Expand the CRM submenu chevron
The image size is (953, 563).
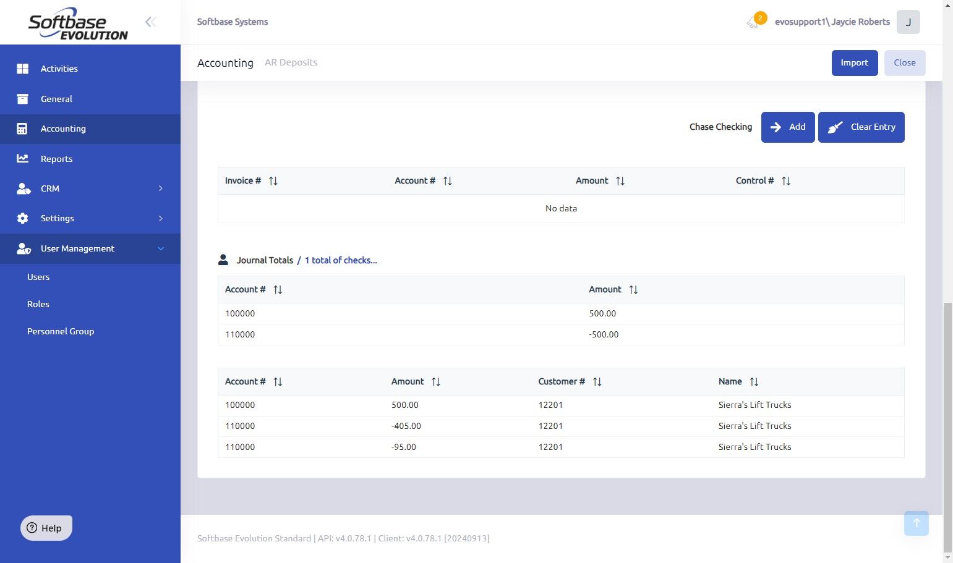(x=161, y=188)
